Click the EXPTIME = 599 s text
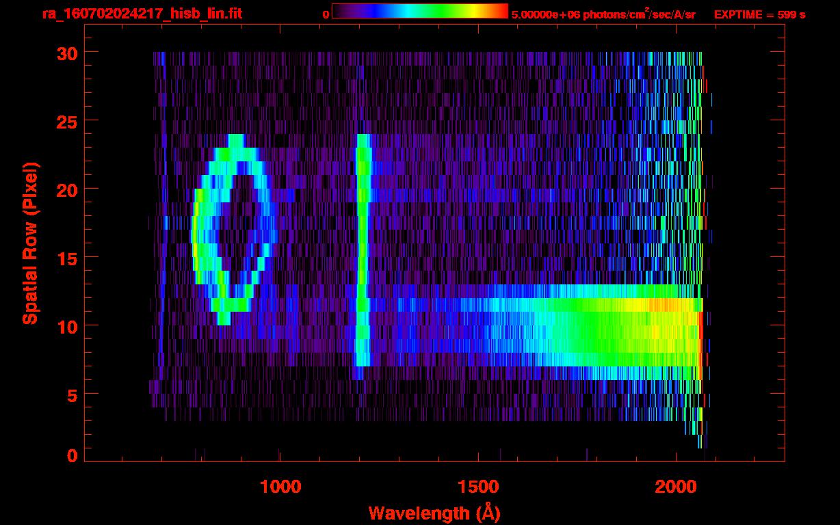This screenshot has width=840, height=525. point(759,14)
